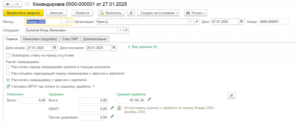Screen dimensions: 297x122
Task: Go back with the left arrow button
Action: (x=8, y=4)
